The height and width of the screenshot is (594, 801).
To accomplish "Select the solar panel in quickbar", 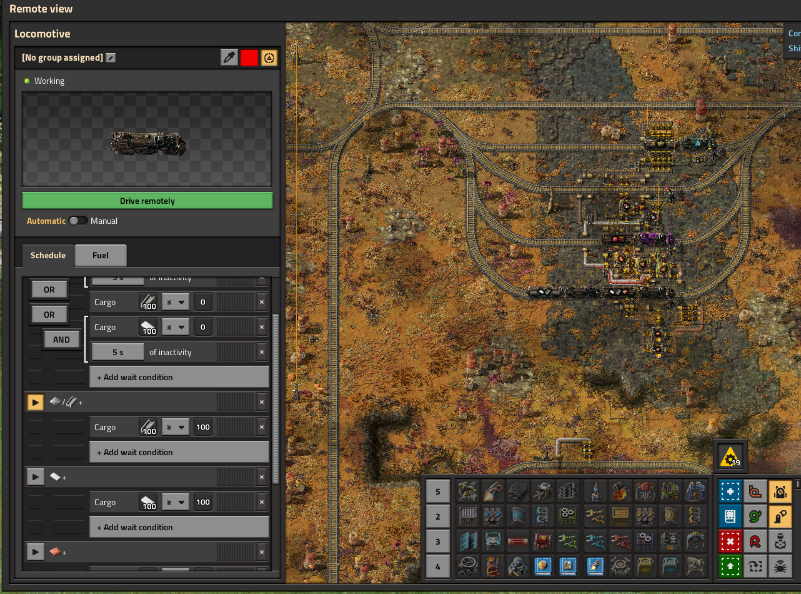I will [x=468, y=541].
